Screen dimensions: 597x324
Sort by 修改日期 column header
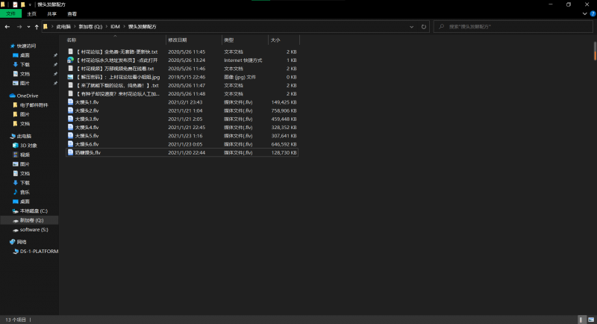tap(178, 40)
